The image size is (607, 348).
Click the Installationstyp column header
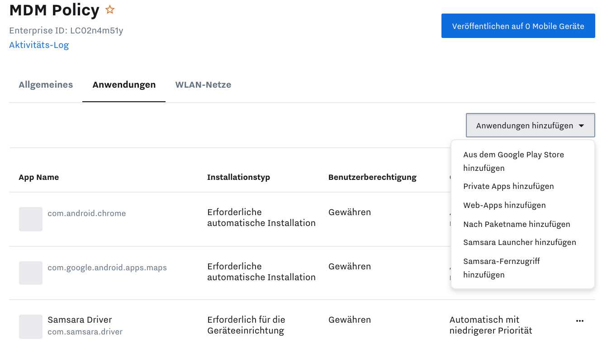point(238,177)
